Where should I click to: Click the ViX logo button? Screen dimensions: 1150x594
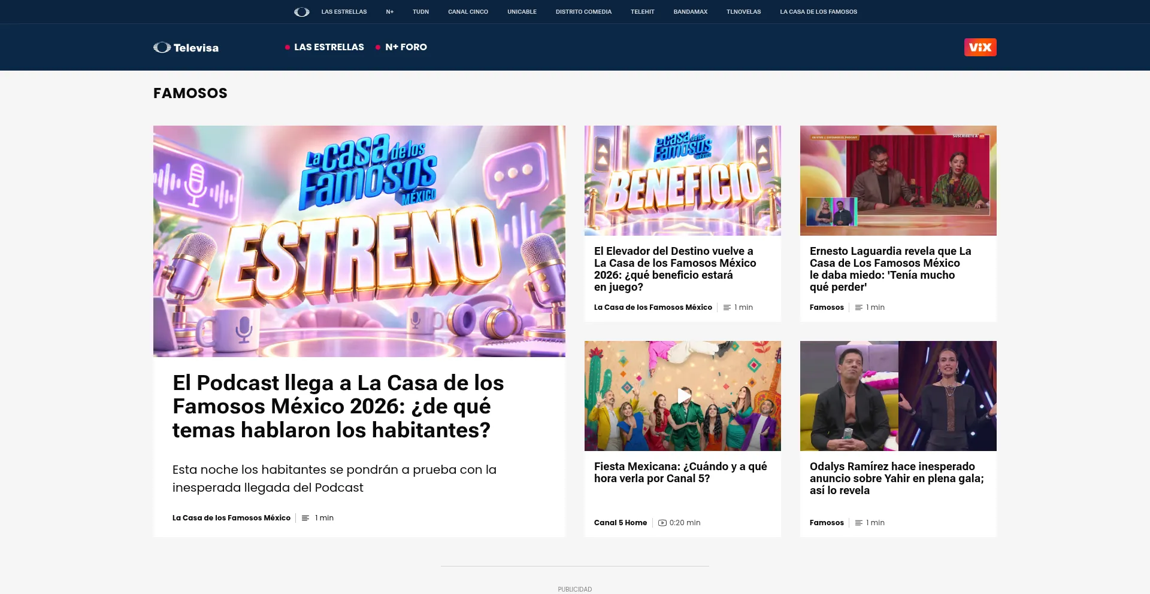pos(980,47)
